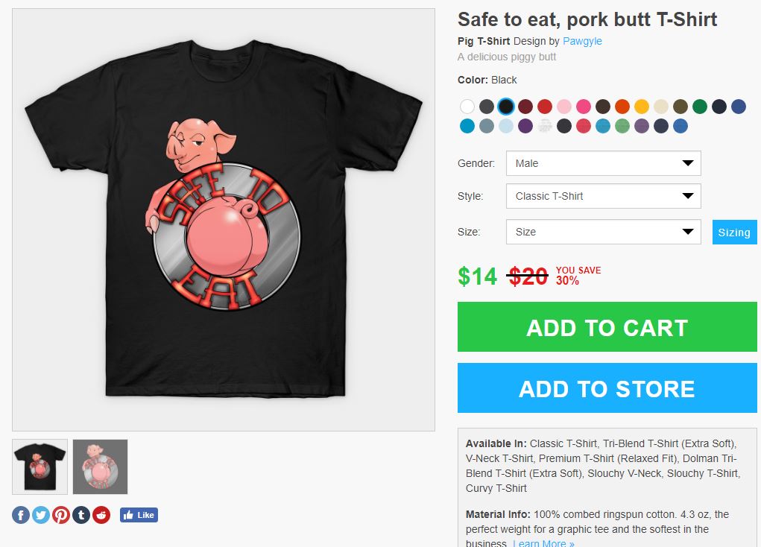View the black t-shirt thumbnail
The height and width of the screenshot is (547, 761).
[40, 467]
